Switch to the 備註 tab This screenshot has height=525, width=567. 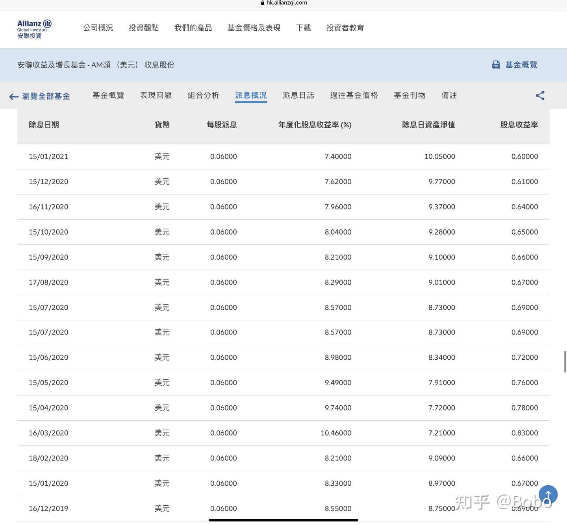(x=449, y=95)
